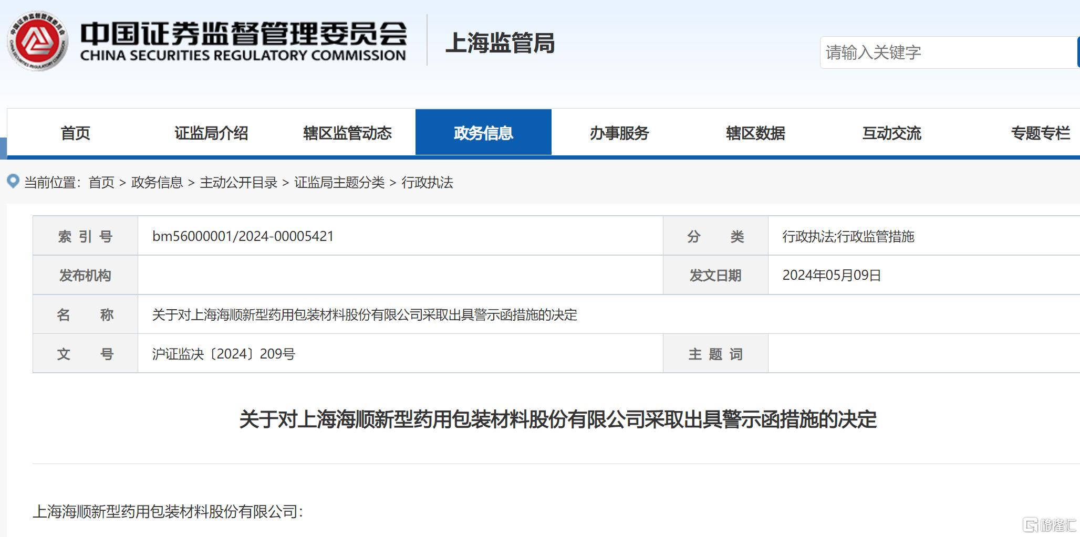Click the location pin icon in breadcrumb
The width and height of the screenshot is (1080, 537).
pyautogui.click(x=13, y=182)
